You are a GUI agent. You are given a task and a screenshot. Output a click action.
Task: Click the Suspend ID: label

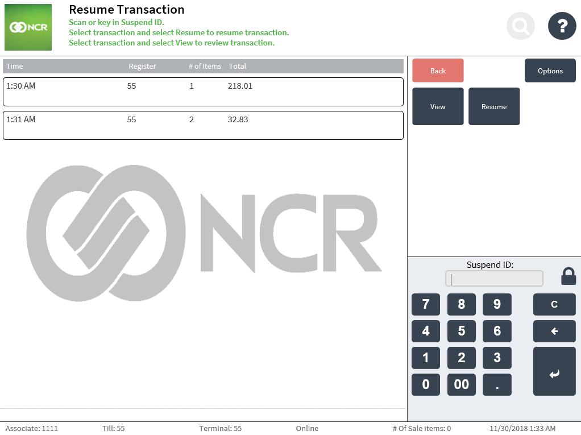490,264
